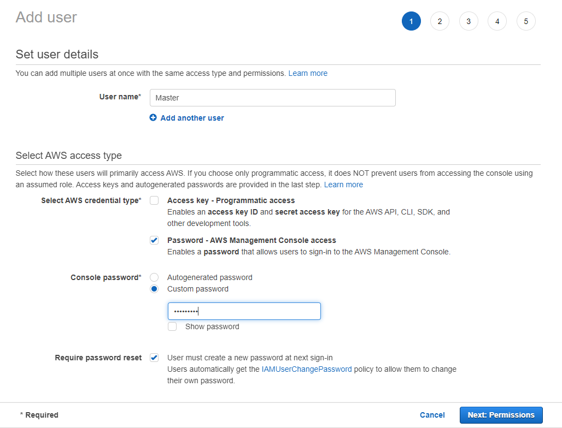Select Autogenerated password radio option

(x=154, y=277)
